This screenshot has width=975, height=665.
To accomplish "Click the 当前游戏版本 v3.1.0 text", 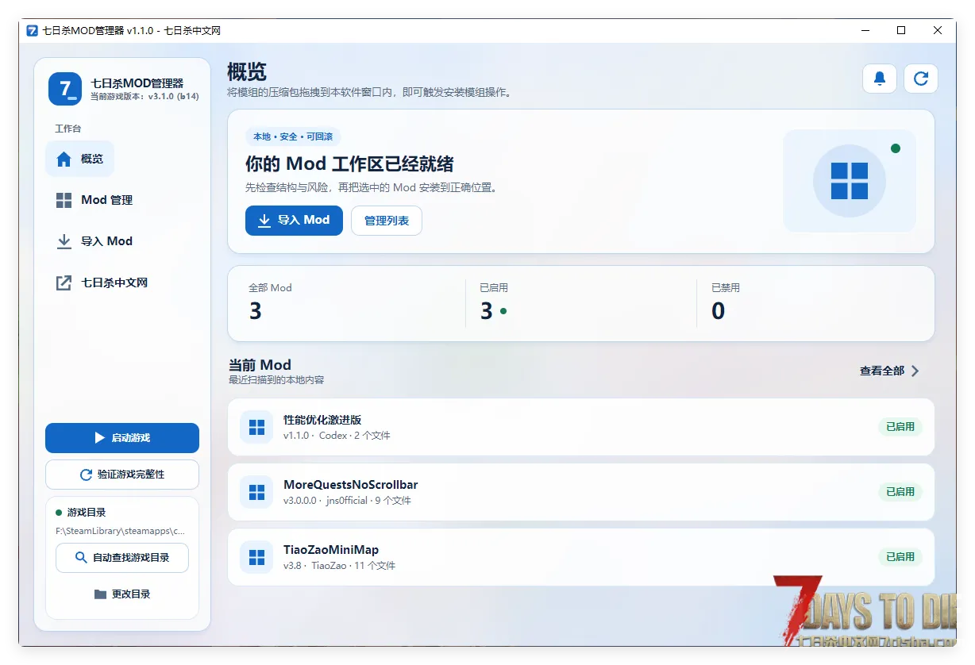I will (145, 97).
